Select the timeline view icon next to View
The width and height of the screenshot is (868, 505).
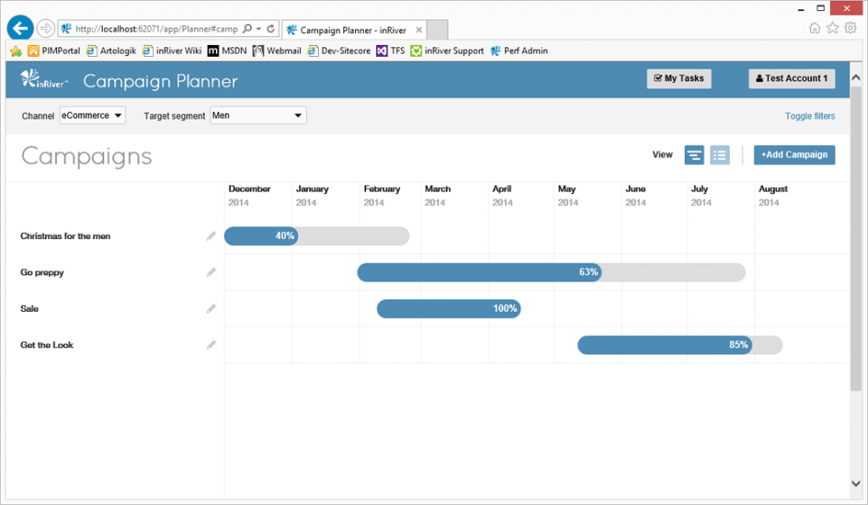[694, 155]
